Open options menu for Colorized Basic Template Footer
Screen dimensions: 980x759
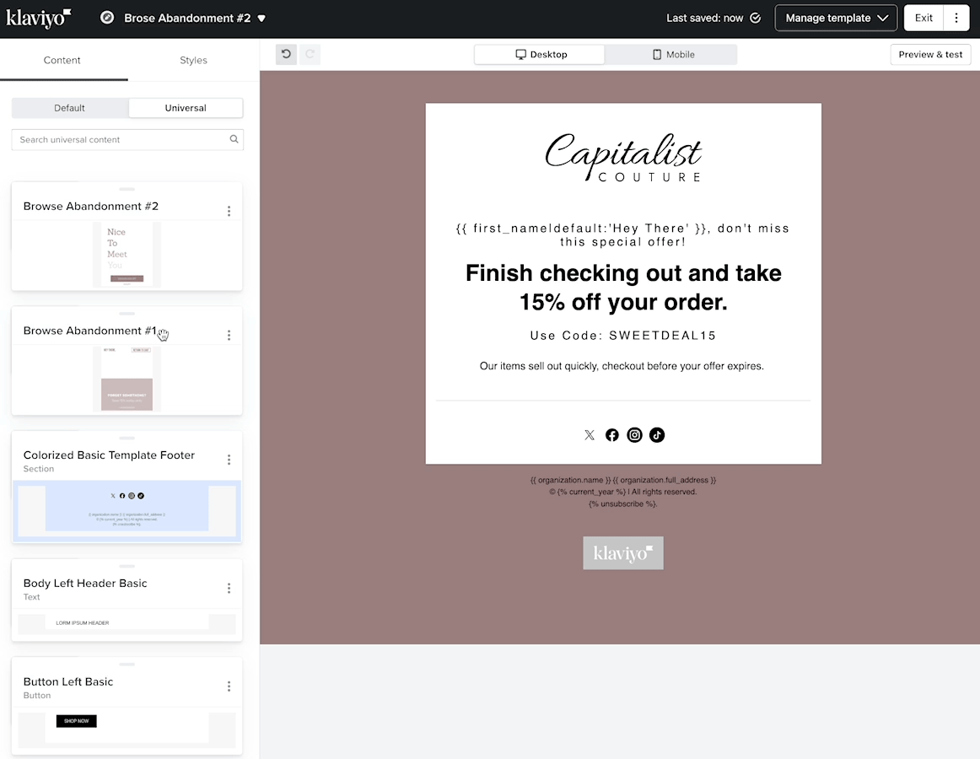[x=229, y=460]
